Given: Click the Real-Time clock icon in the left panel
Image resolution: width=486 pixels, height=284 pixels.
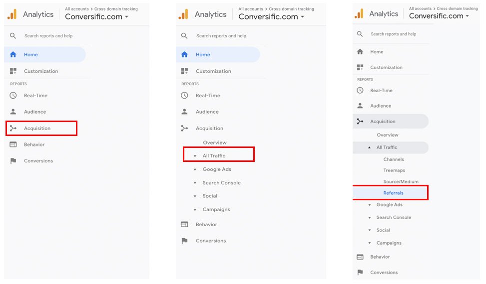Looking at the screenshot, I should coord(13,96).
